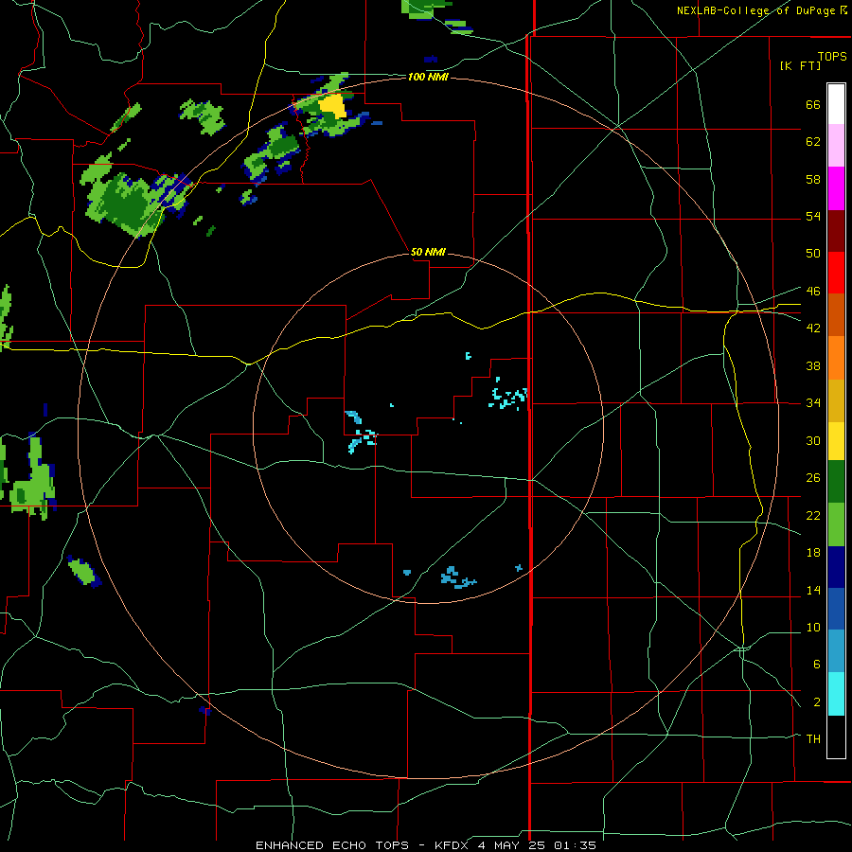Click the legend label "54"
Image resolution: width=852 pixels, height=852 pixels.
pos(813,216)
